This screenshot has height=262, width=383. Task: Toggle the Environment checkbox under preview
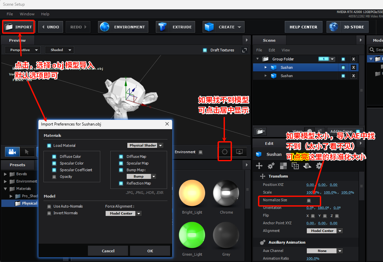tap(201, 152)
